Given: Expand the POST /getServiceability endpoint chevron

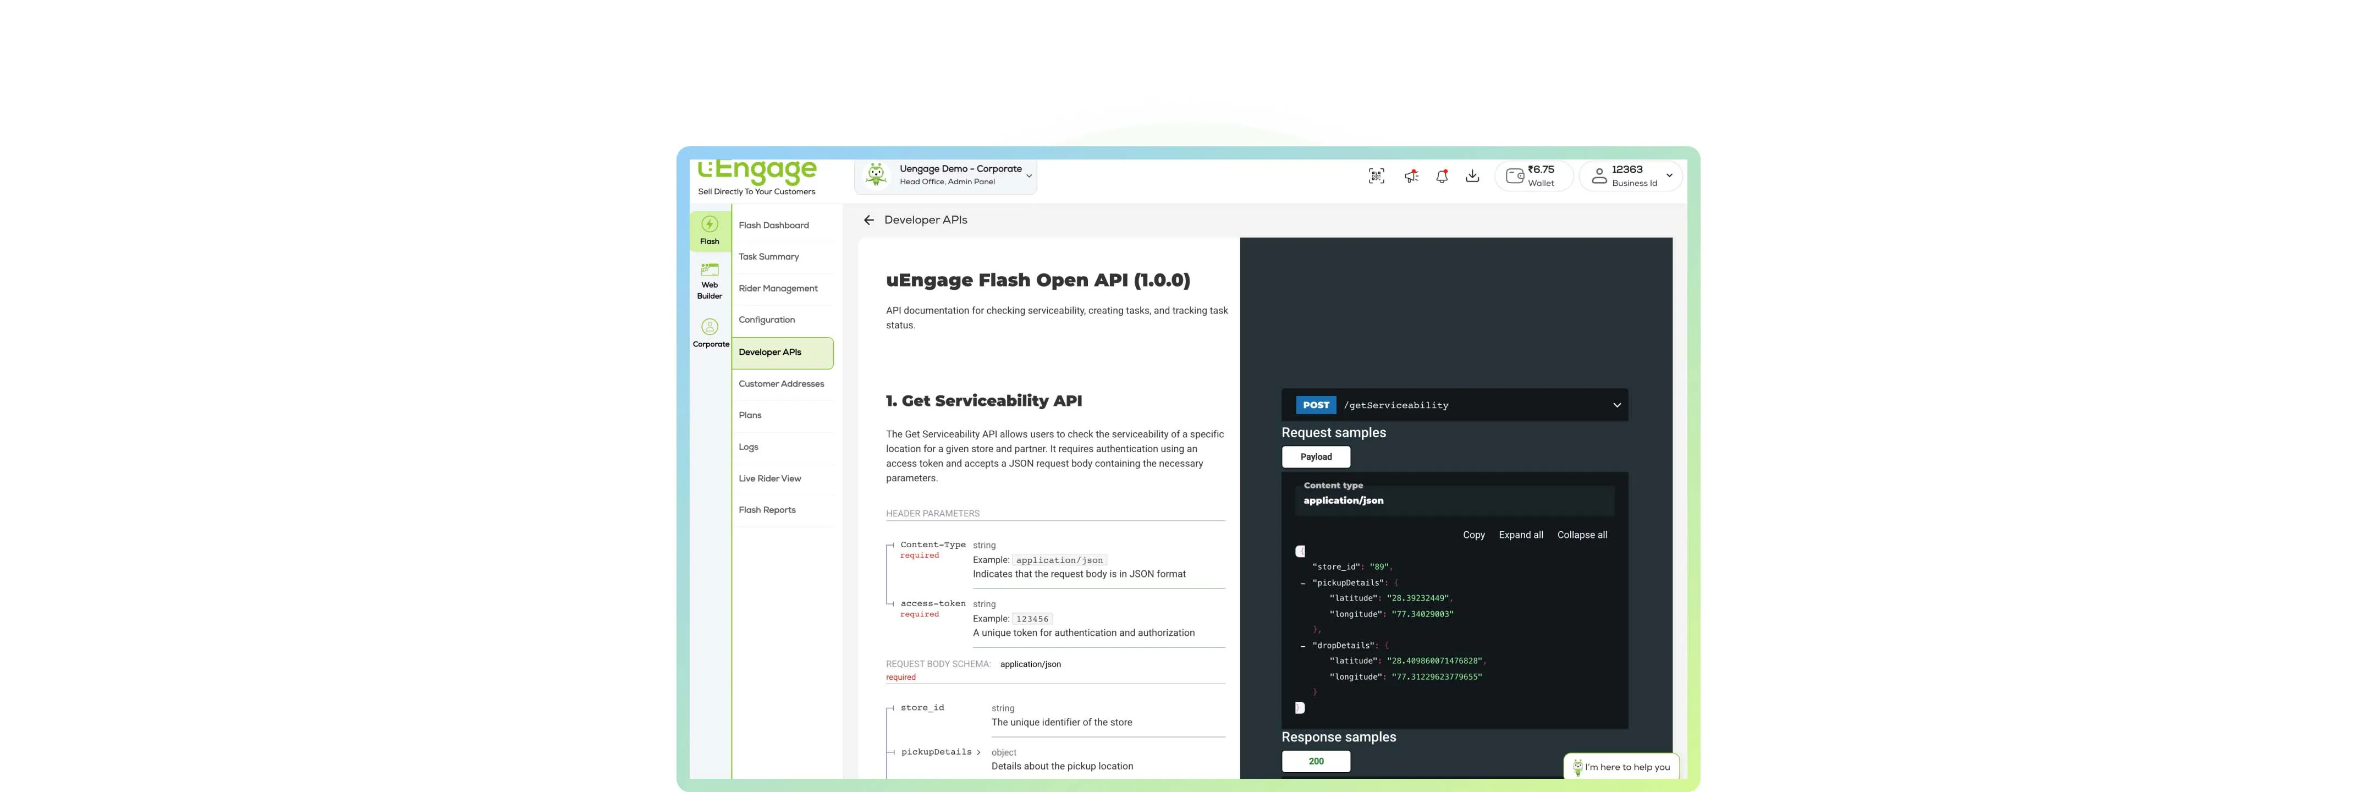Looking at the screenshot, I should click(1616, 406).
